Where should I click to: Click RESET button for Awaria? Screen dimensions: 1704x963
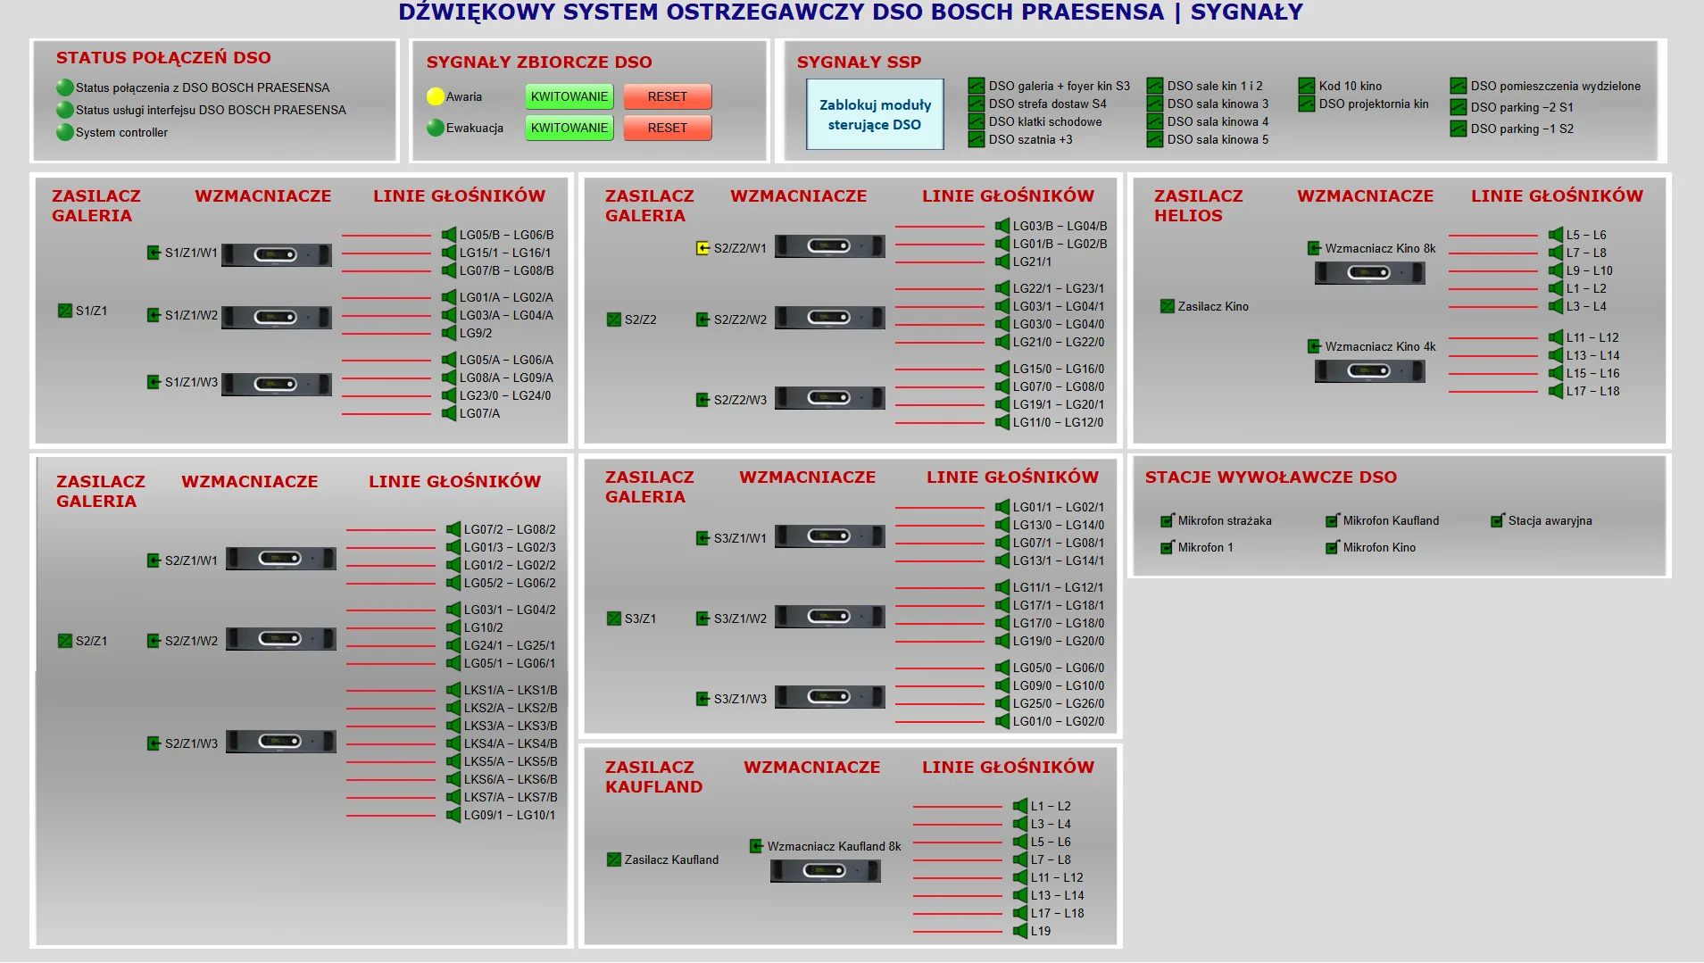[x=668, y=96]
